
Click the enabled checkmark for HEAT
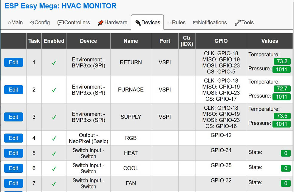[x=54, y=154]
